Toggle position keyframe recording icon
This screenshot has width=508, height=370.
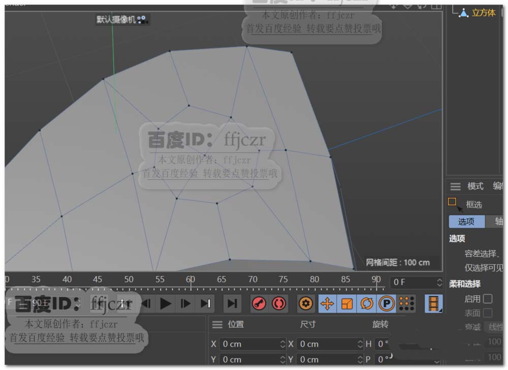[x=327, y=304]
